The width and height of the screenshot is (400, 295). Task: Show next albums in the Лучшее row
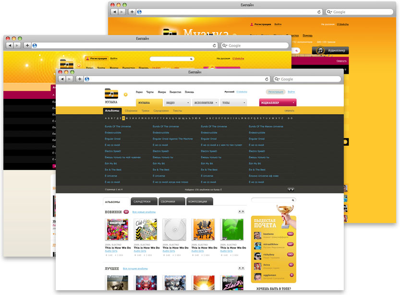[243, 268]
